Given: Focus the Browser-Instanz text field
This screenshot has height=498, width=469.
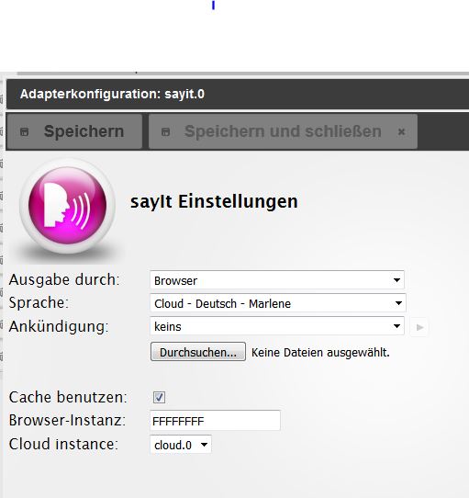Looking at the screenshot, I should tap(215, 421).
